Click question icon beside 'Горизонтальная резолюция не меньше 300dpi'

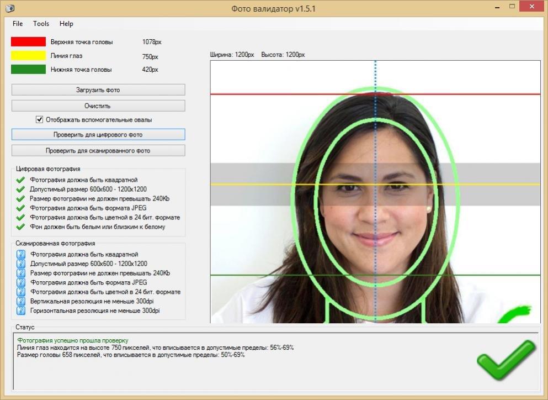[x=21, y=310]
